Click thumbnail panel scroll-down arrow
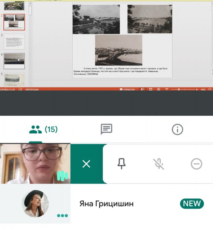Viewport: 213px width, 231px height. [30, 85]
